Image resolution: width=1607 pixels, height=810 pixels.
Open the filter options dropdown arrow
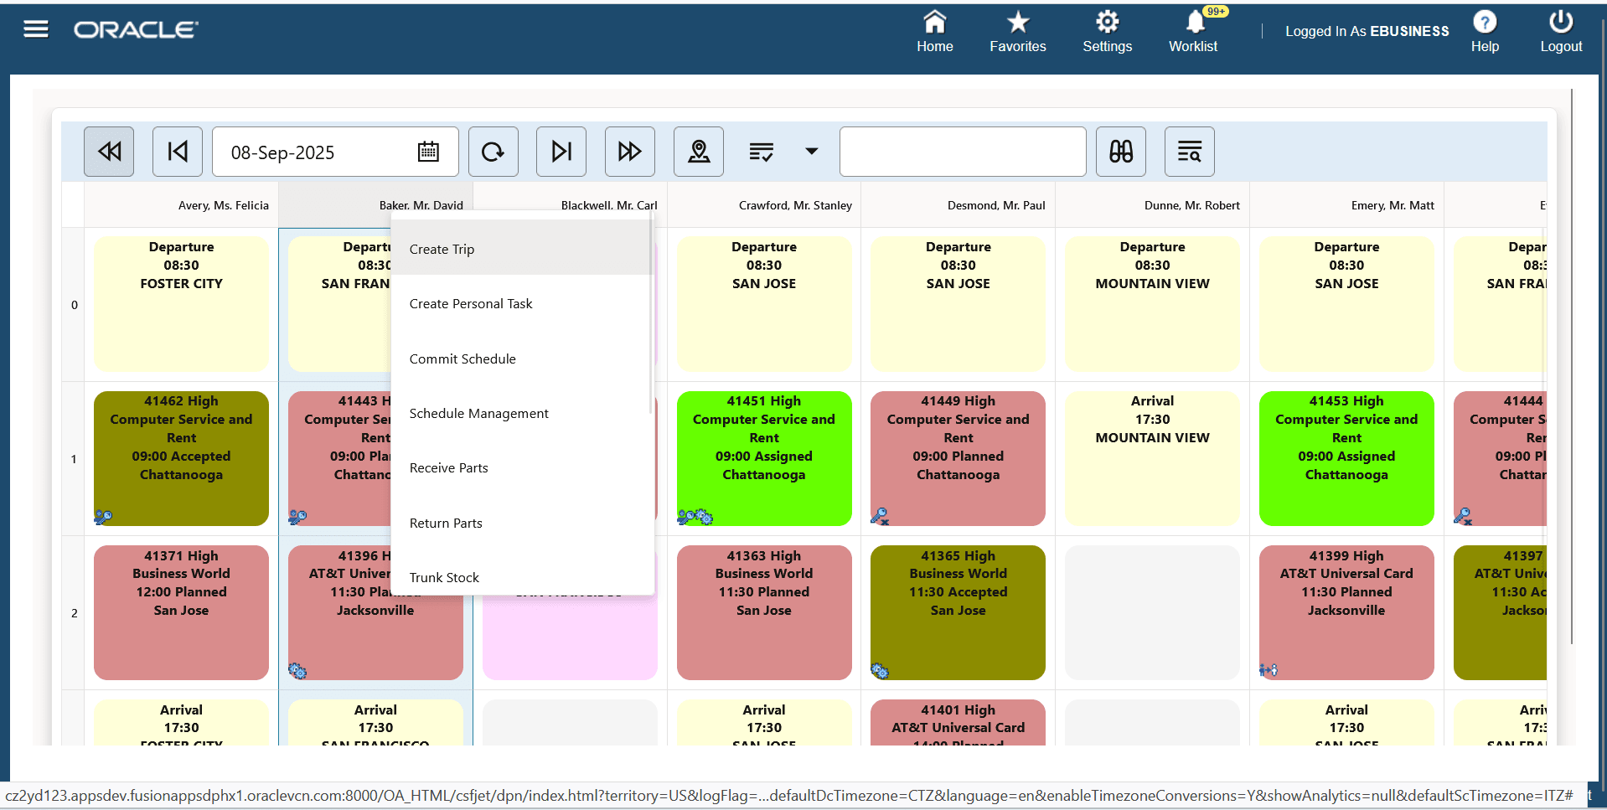pos(811,152)
